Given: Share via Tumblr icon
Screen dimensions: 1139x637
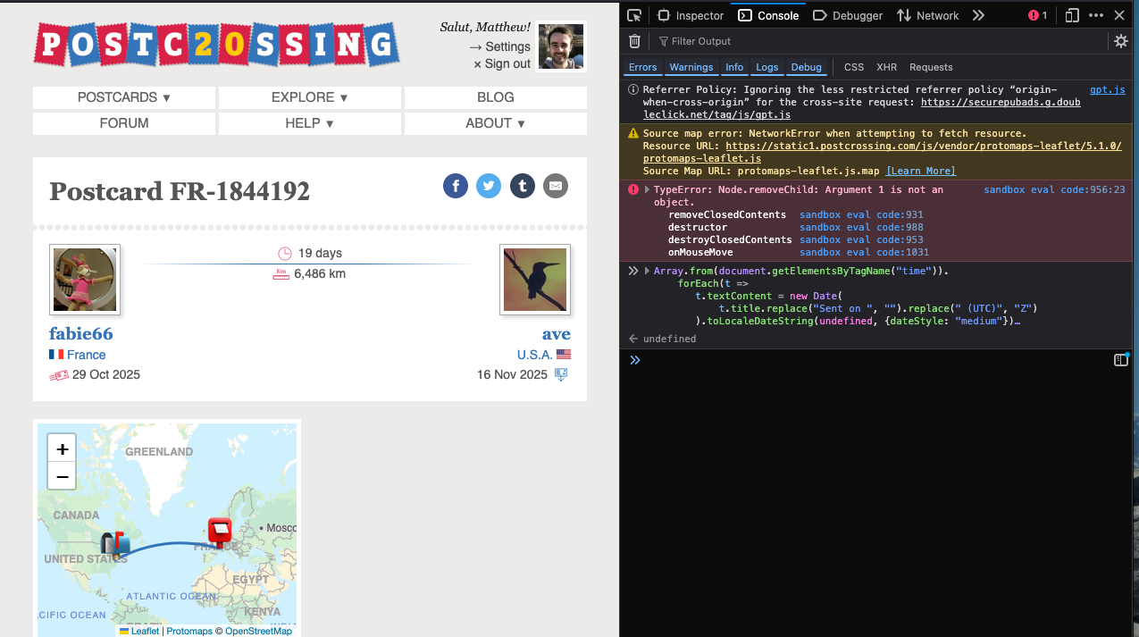Looking at the screenshot, I should 523,186.
